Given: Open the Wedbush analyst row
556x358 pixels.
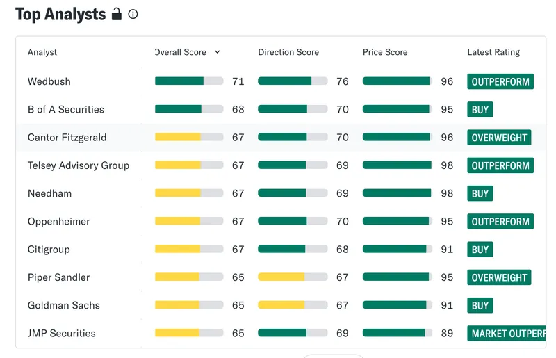Looking at the screenshot, I should point(281,81).
